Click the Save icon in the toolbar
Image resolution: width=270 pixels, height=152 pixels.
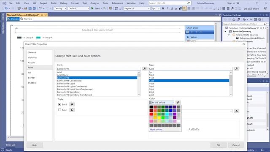(x=30, y=8)
